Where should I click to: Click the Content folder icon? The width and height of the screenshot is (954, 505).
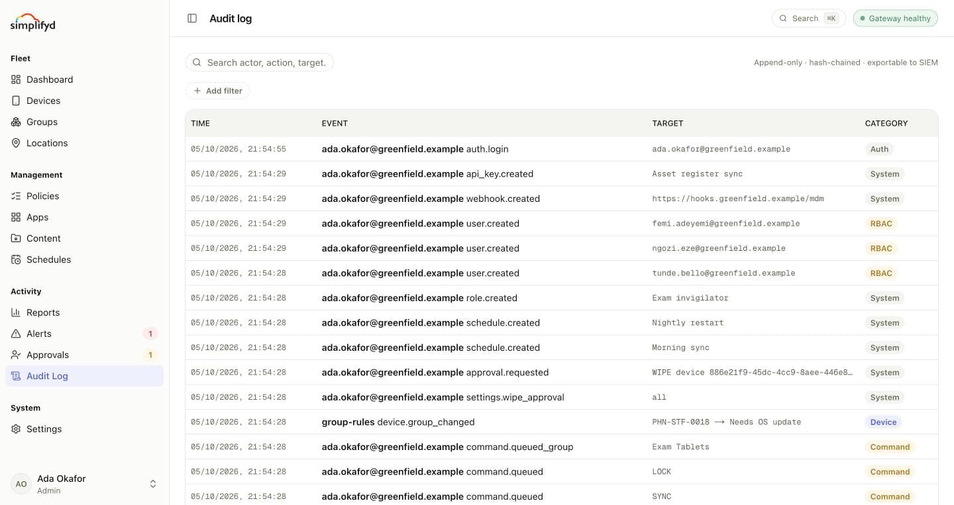click(16, 238)
